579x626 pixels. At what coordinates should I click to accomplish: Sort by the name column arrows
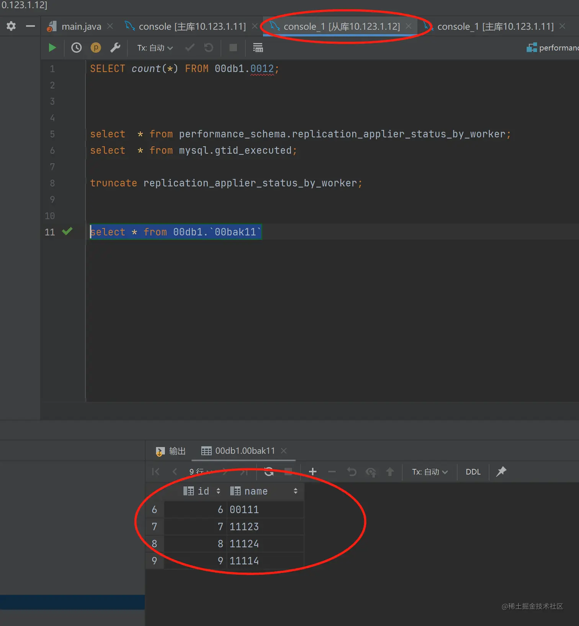pos(296,491)
